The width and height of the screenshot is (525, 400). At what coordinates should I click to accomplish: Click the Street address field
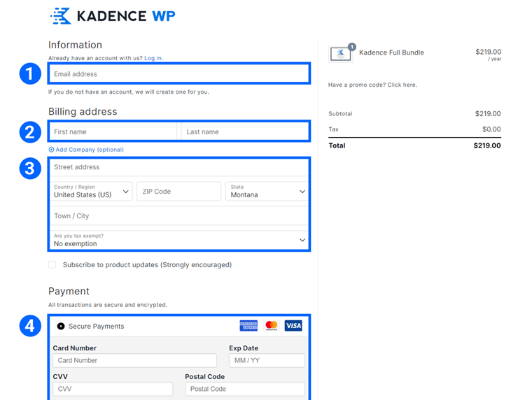tap(179, 167)
